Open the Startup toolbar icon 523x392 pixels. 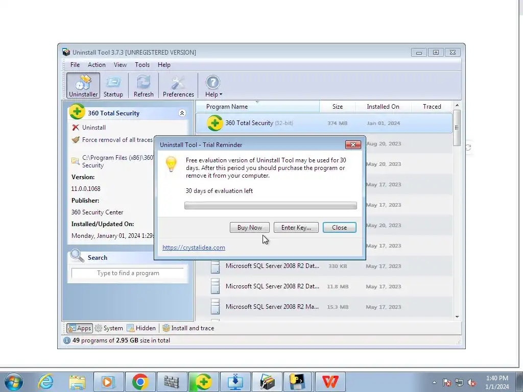pyautogui.click(x=113, y=86)
